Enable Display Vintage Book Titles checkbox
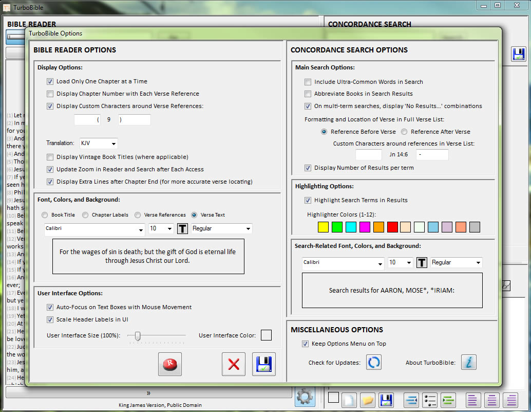531x412 pixels. pos(50,157)
